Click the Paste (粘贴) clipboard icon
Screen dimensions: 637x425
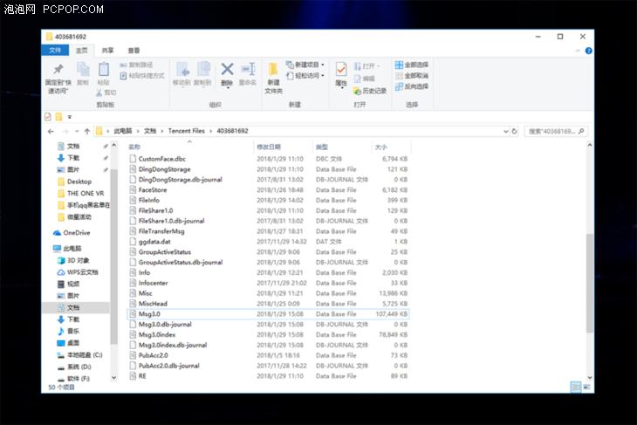[104, 69]
